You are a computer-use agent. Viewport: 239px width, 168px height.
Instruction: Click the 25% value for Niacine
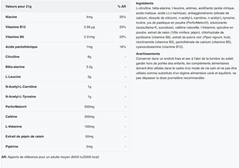pyautogui.click(x=122, y=17)
